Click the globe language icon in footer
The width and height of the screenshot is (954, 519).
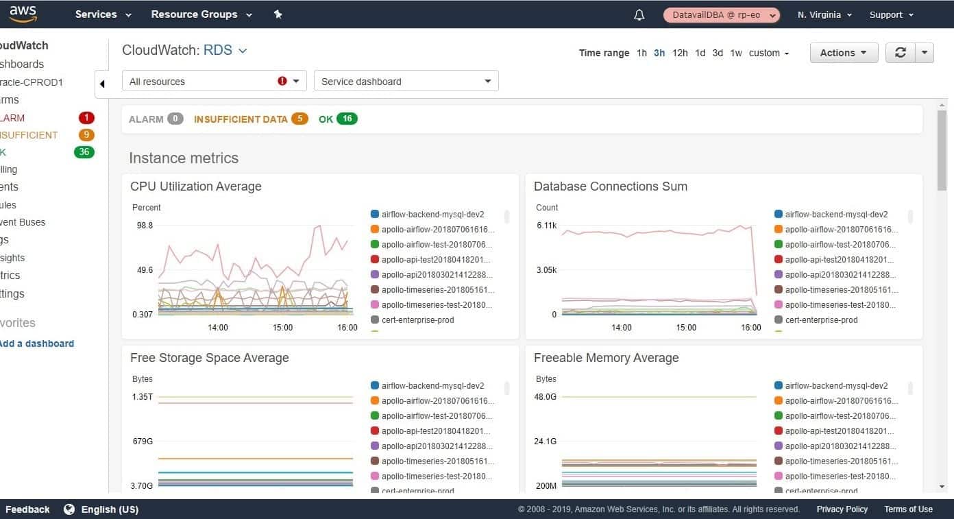click(x=69, y=509)
